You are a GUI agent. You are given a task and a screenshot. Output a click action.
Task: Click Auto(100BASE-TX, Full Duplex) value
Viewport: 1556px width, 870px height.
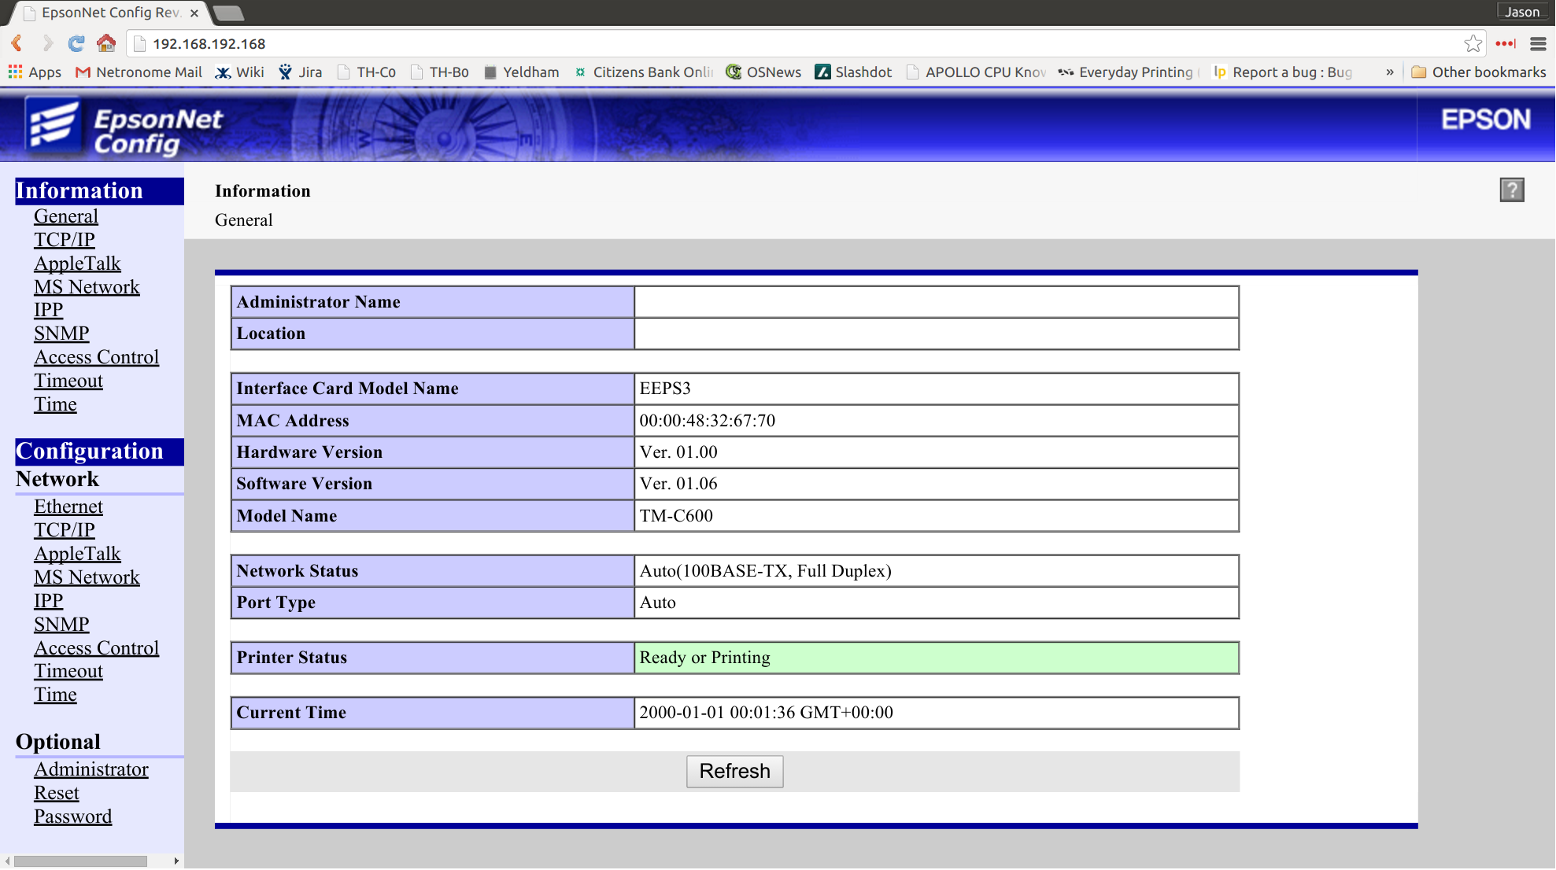tap(765, 570)
